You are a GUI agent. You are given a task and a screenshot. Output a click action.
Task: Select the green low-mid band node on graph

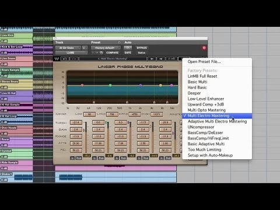tap(110, 85)
